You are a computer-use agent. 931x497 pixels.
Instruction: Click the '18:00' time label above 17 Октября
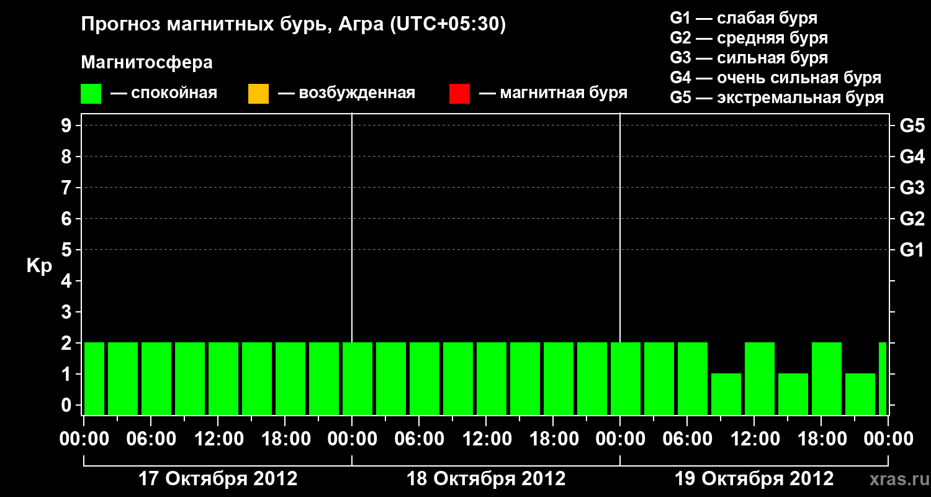[x=285, y=439]
